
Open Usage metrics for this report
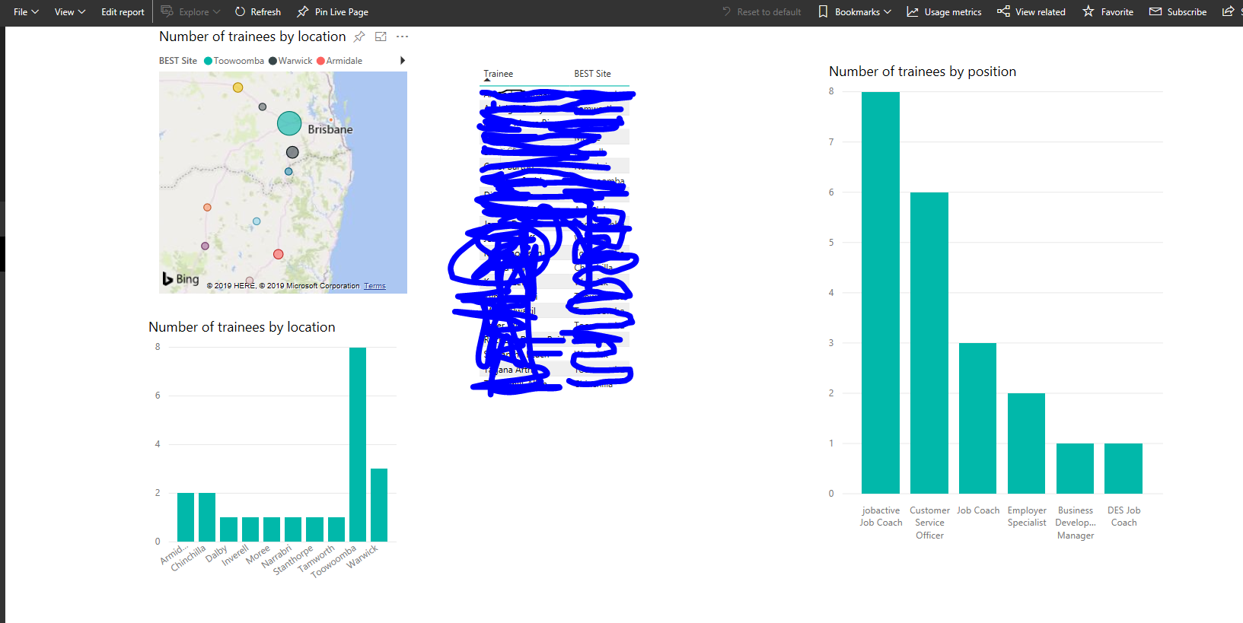pos(944,12)
